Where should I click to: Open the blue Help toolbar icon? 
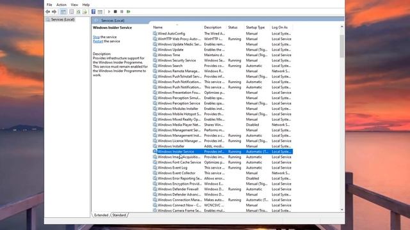point(94,11)
